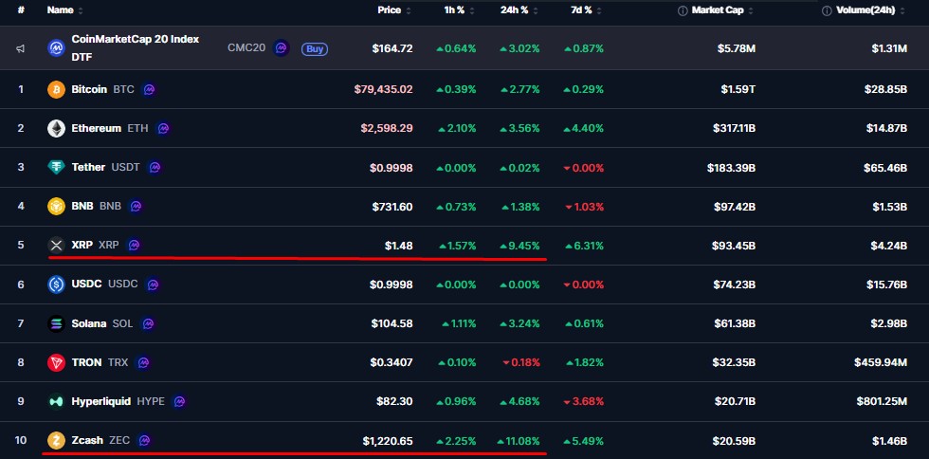The image size is (929, 459).
Task: Open the chat icon beside SOL
Action: tap(148, 323)
